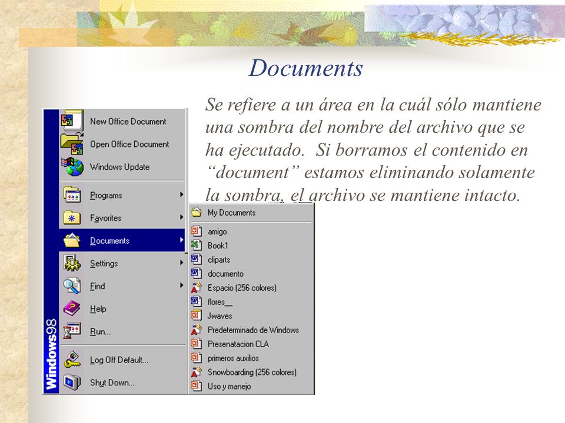Click the Word icon beside flores__
565x423 pixels.
[196, 301]
